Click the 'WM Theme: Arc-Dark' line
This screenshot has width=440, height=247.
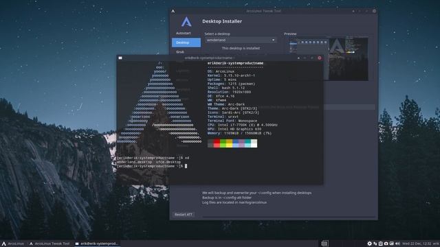(x=226, y=104)
